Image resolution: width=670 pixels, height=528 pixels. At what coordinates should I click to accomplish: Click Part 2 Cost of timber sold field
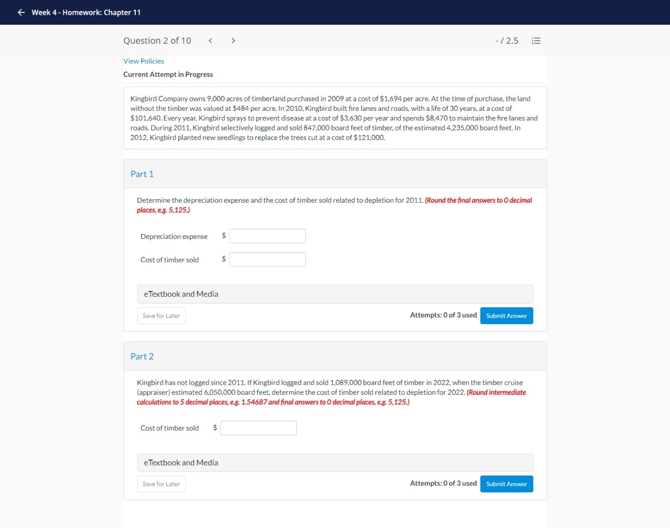[258, 428]
